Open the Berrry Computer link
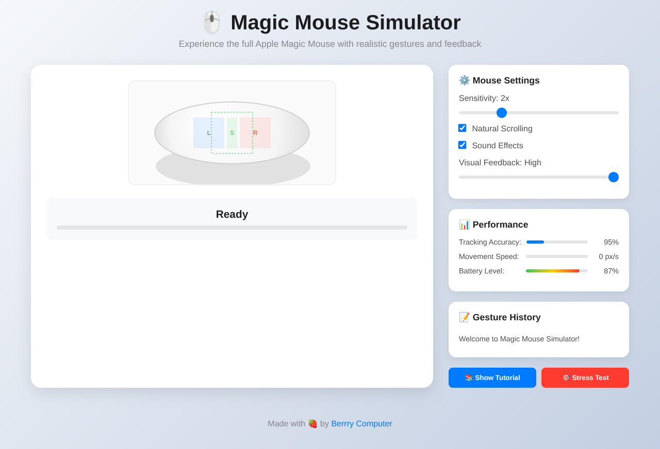The width and height of the screenshot is (660, 449). pyautogui.click(x=361, y=423)
